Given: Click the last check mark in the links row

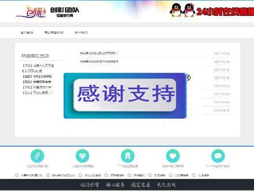Looking at the screenshot, I should click(x=194, y=175).
